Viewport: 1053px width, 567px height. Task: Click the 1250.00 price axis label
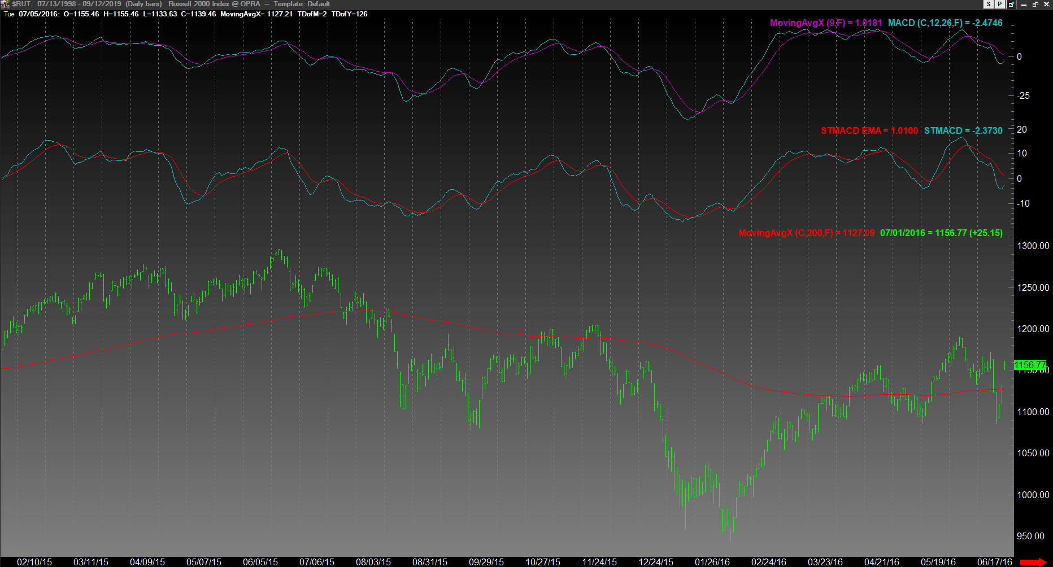point(1033,287)
